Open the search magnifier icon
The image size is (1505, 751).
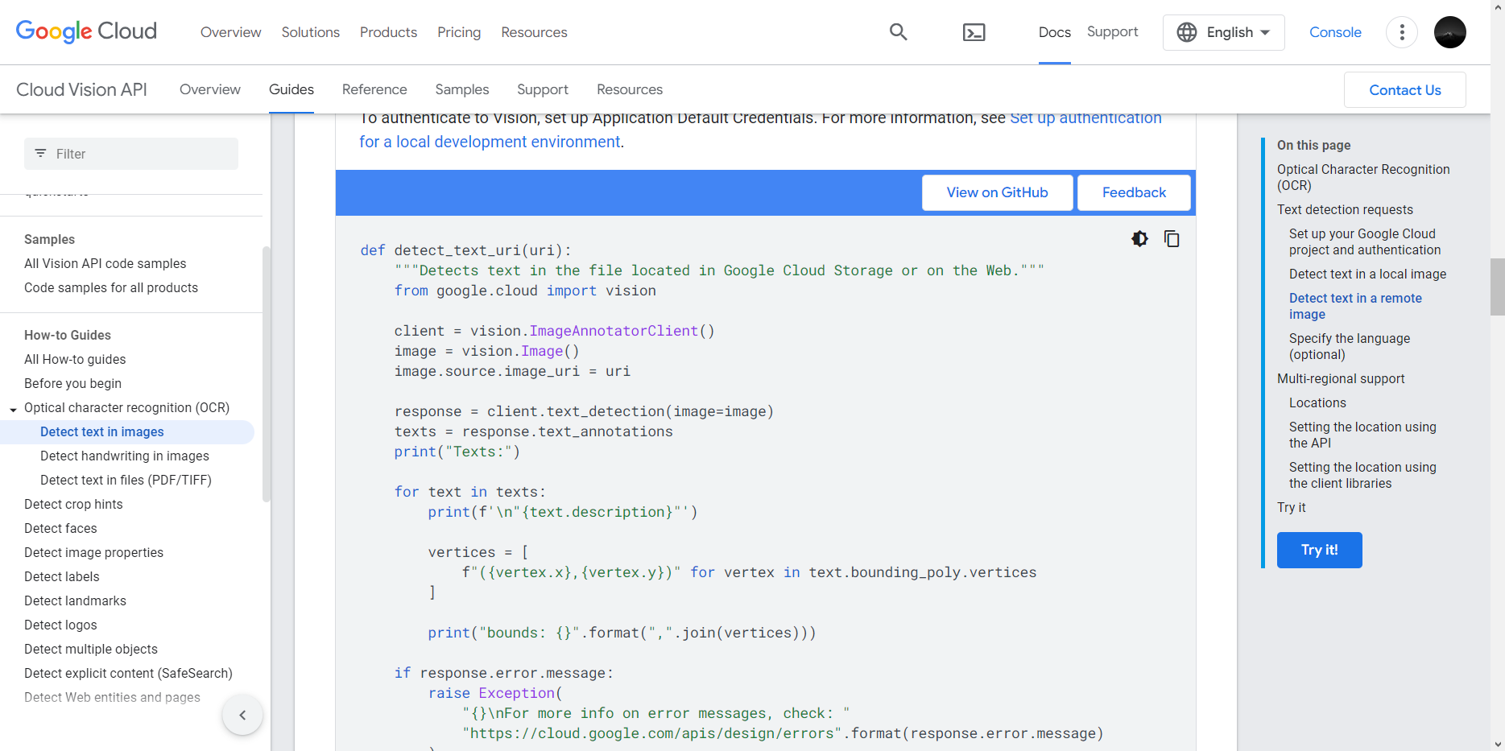pos(898,32)
